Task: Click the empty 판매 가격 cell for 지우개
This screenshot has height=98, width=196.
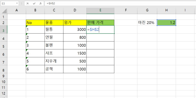Action: point(100,61)
